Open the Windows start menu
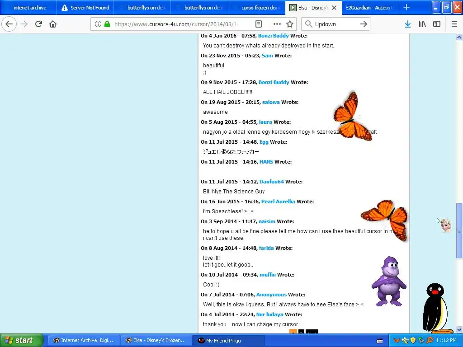Image resolution: width=463 pixels, height=347 pixels. [21, 340]
